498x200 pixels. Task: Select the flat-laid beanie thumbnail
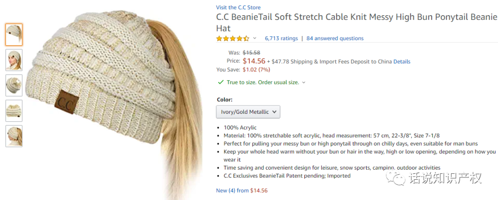pyautogui.click(x=14, y=111)
